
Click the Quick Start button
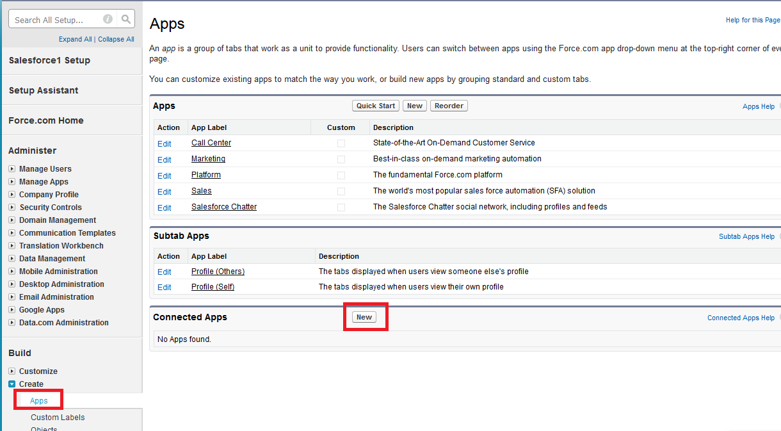pyautogui.click(x=376, y=106)
